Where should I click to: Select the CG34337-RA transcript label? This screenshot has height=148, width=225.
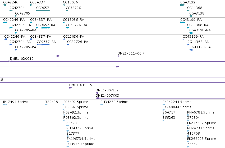click(x=41, y=19)
